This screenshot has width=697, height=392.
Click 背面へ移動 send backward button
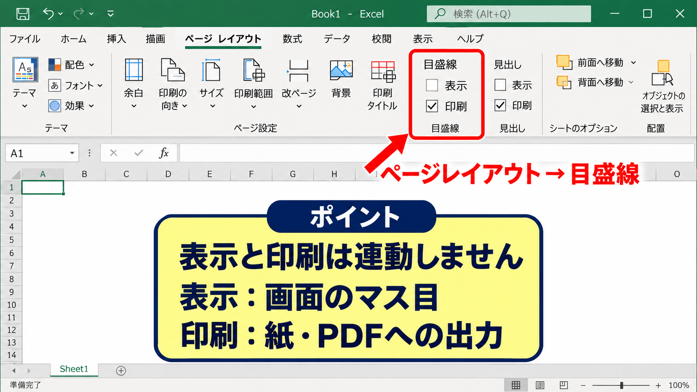590,82
